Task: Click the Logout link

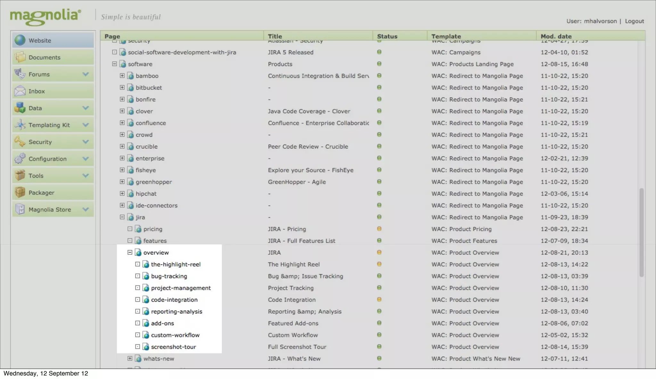Action: pyautogui.click(x=634, y=21)
